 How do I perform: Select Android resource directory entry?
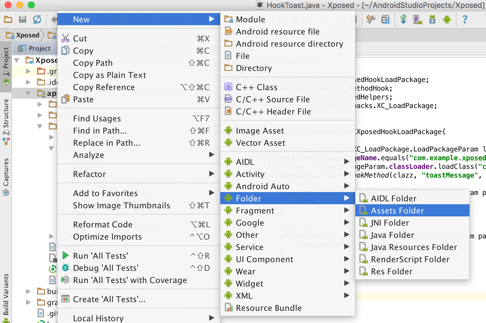pos(288,44)
